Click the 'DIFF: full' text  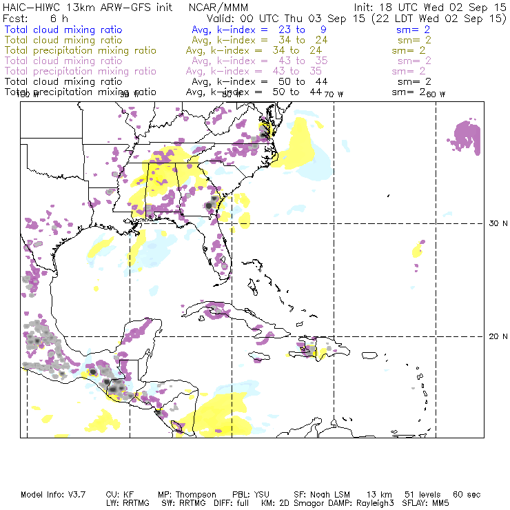pos(231,503)
